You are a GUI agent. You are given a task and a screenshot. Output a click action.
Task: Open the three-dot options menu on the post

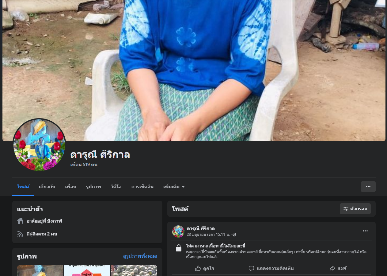[x=365, y=231]
